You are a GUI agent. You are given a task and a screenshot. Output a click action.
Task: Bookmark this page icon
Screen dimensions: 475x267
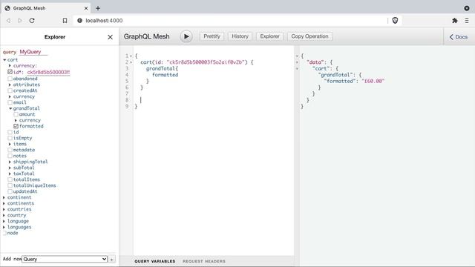click(65, 21)
